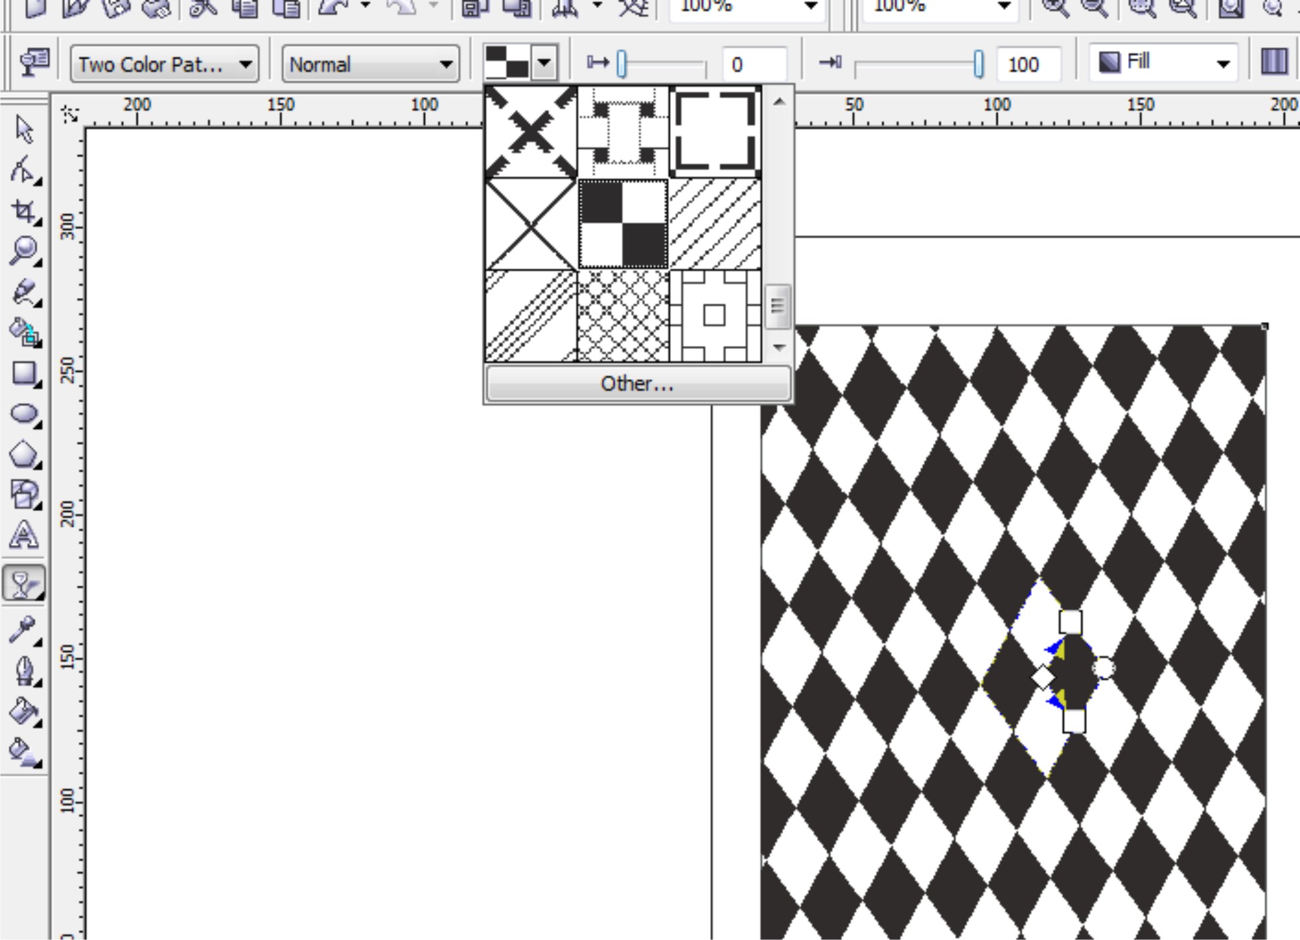Pick the Polygon tool
Viewport: 1300px width, 940px height.
24,455
